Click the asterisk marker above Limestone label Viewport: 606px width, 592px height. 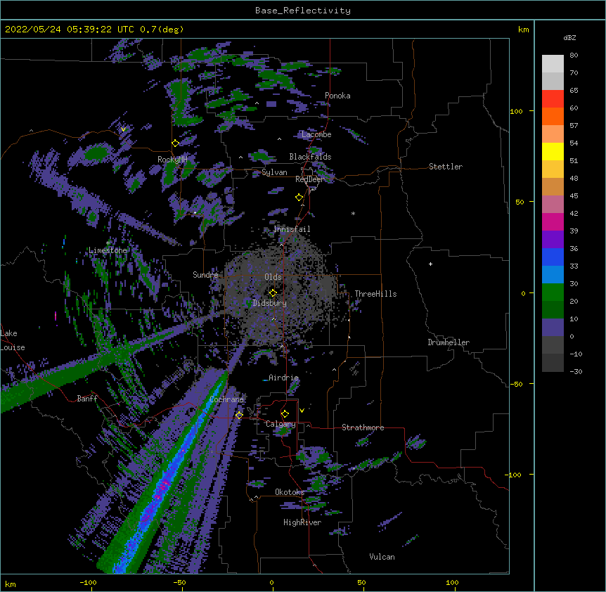(108, 243)
